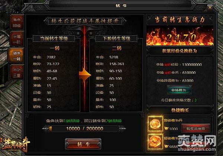Click the 当前转生等级 header
Screen dimensions: 223x156
pyautogui.click(x=54, y=39)
